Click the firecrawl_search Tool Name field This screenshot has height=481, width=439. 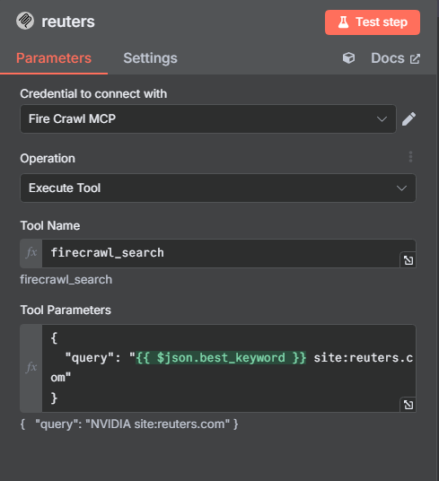[221, 253]
